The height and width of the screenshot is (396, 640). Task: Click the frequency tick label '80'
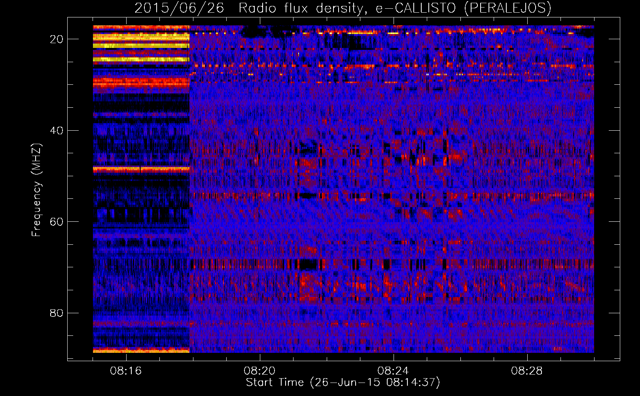[x=57, y=313]
